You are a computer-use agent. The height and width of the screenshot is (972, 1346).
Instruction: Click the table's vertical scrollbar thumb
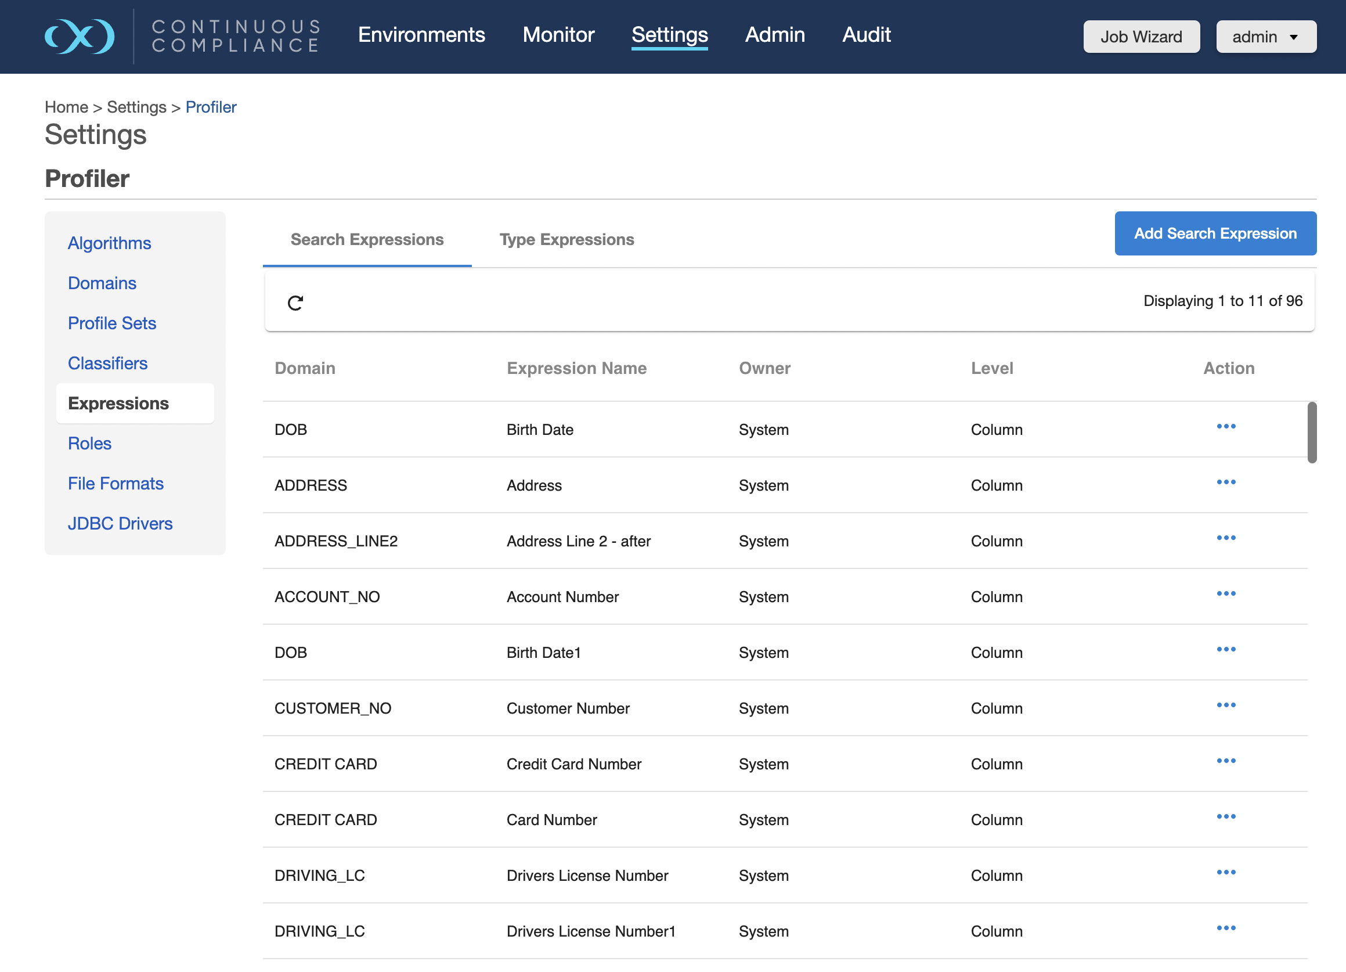click(x=1312, y=432)
